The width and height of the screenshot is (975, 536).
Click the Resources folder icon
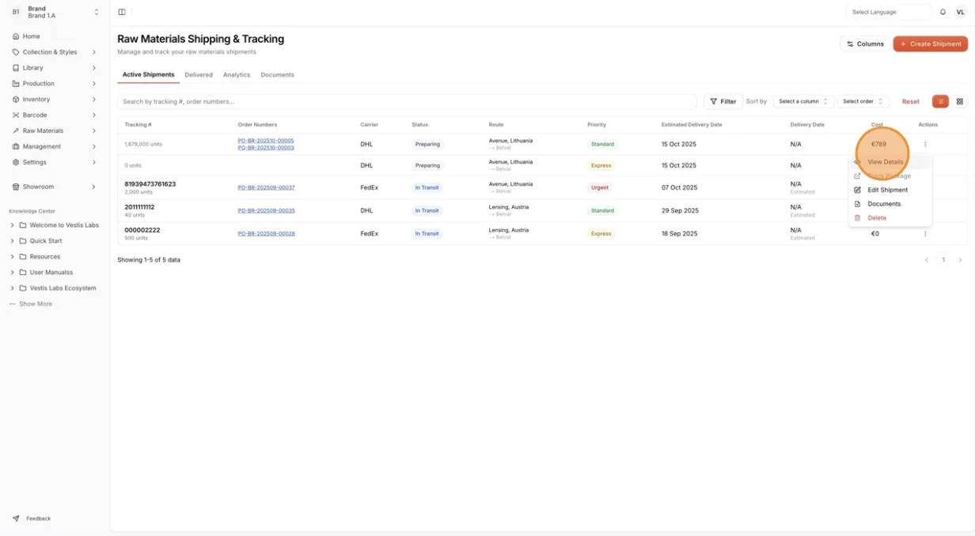tap(23, 257)
